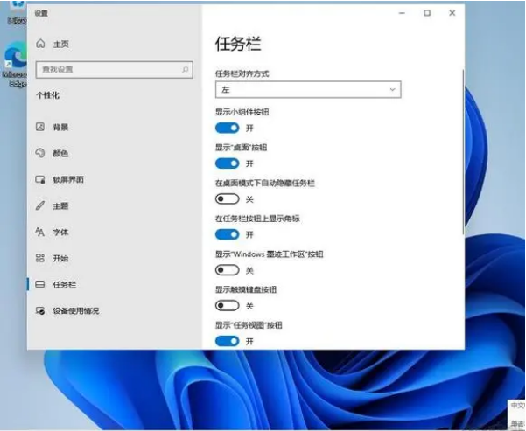Click the search magnifier icon in settings box
Image resolution: width=526 pixels, height=431 pixels.
pyautogui.click(x=185, y=69)
